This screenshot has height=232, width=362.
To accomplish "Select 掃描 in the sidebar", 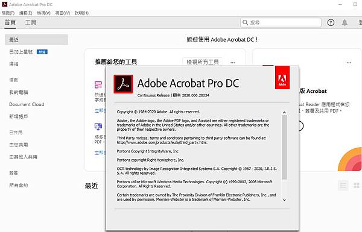I will [14, 64].
